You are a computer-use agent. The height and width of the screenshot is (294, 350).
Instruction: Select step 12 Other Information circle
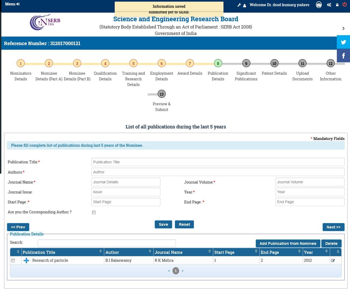[331, 63]
